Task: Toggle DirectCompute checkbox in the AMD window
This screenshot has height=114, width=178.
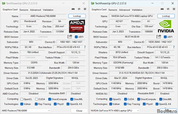Action: click(x=50, y=99)
